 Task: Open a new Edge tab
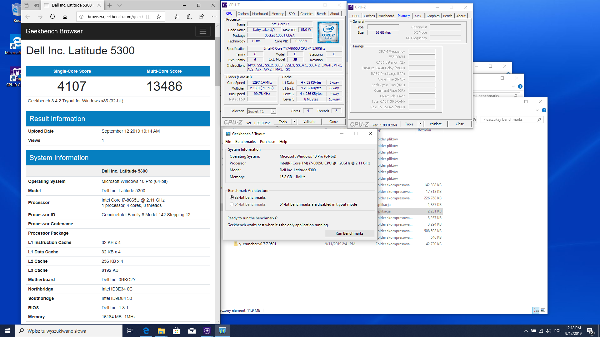(x=110, y=5)
